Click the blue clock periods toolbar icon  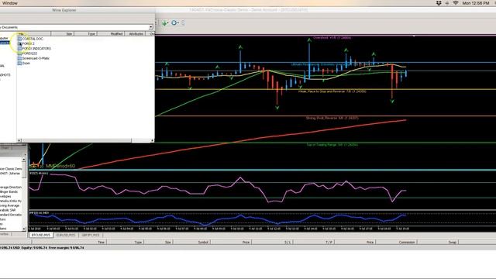coord(174,22)
